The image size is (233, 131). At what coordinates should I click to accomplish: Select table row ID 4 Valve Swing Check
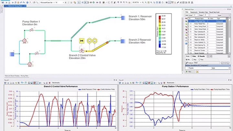tap(207, 27)
